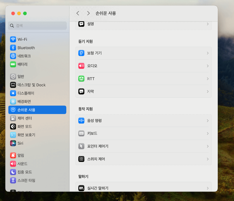Click the 배경화면 flower icon
Image resolution: width=234 pixels, height=201 pixels.
pos(13,102)
